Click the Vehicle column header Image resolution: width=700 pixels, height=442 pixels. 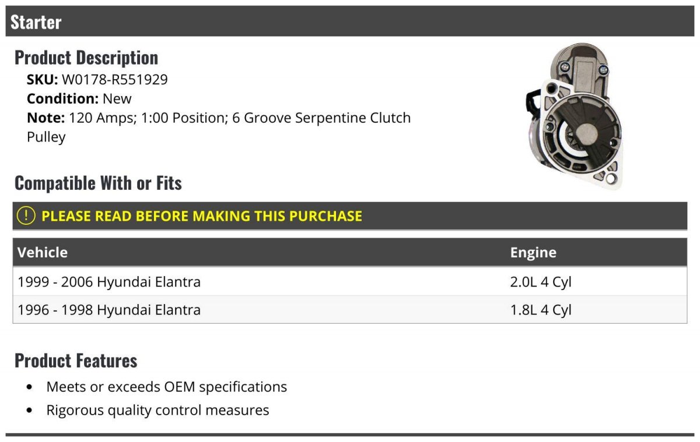pyautogui.click(x=43, y=252)
